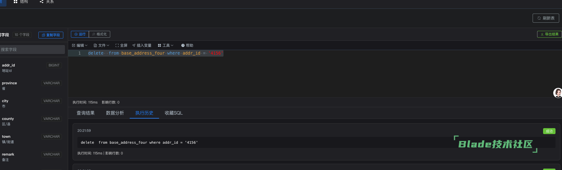Switch to the 查询结果 tab
Image resolution: width=562 pixels, height=170 pixels.
(x=86, y=113)
